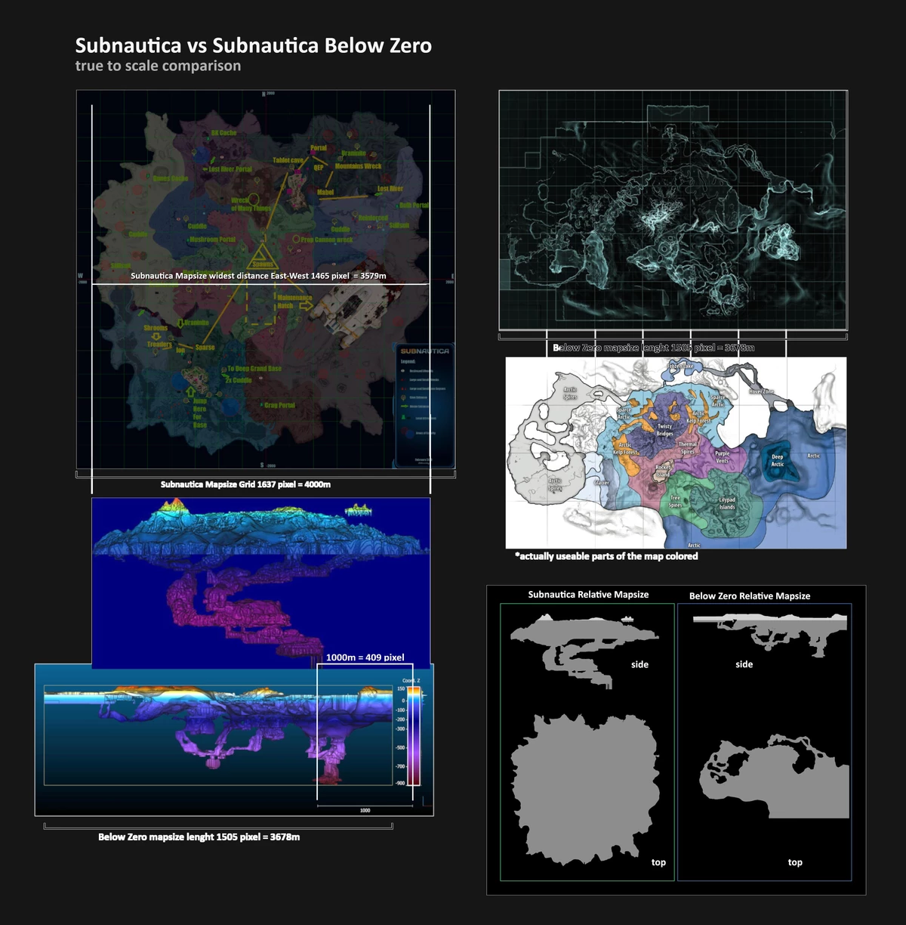Click the Mabel map label
Image resolution: width=906 pixels, height=925 pixels.
tap(325, 192)
